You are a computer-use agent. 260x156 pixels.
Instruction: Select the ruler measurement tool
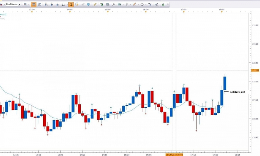pos(95,5)
